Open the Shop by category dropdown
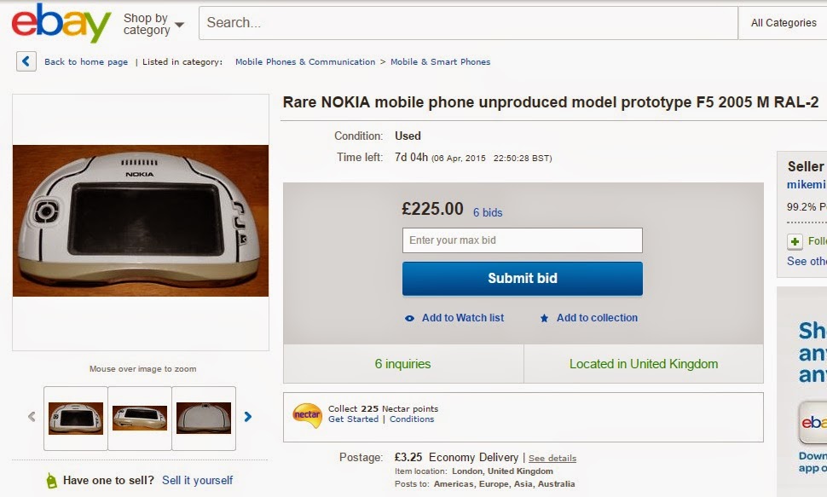This screenshot has height=497, width=827. click(153, 24)
